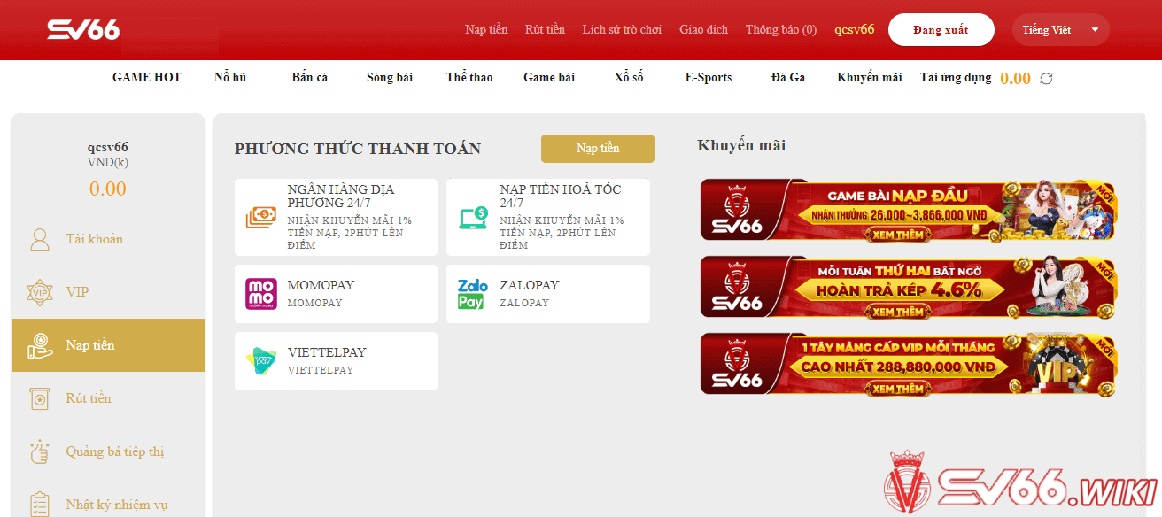Click the VIP star badge icon
Image resolution: width=1162 pixels, height=517 pixels.
(40, 292)
